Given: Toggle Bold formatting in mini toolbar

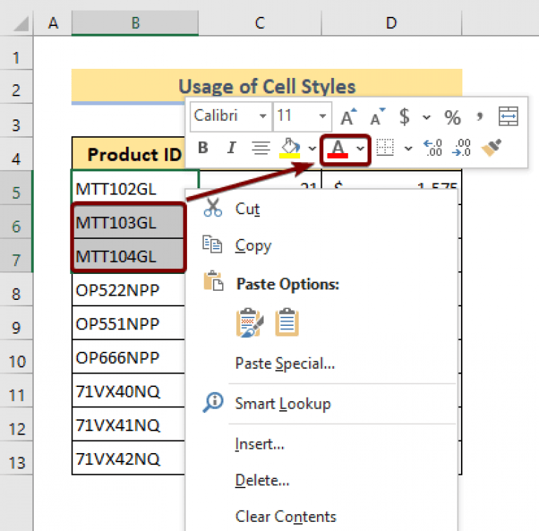Looking at the screenshot, I should pos(203,147).
